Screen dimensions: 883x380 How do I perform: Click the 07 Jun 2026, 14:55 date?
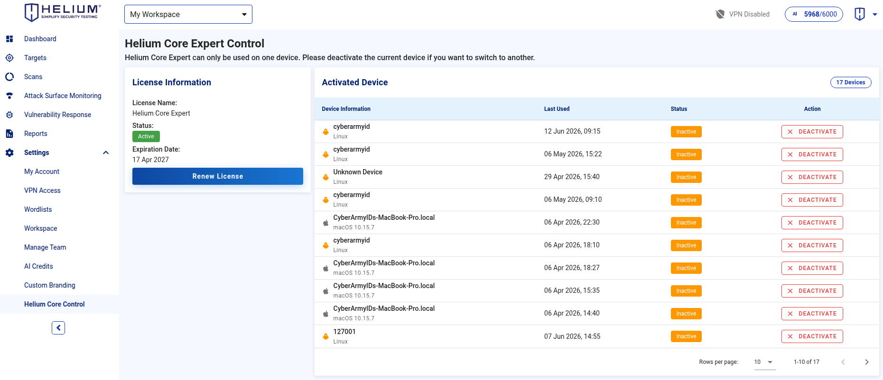(572, 336)
